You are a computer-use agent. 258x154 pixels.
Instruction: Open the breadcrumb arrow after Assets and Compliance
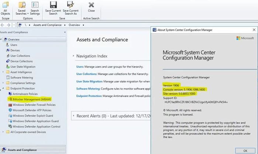pyautogui.click(x=65, y=25)
